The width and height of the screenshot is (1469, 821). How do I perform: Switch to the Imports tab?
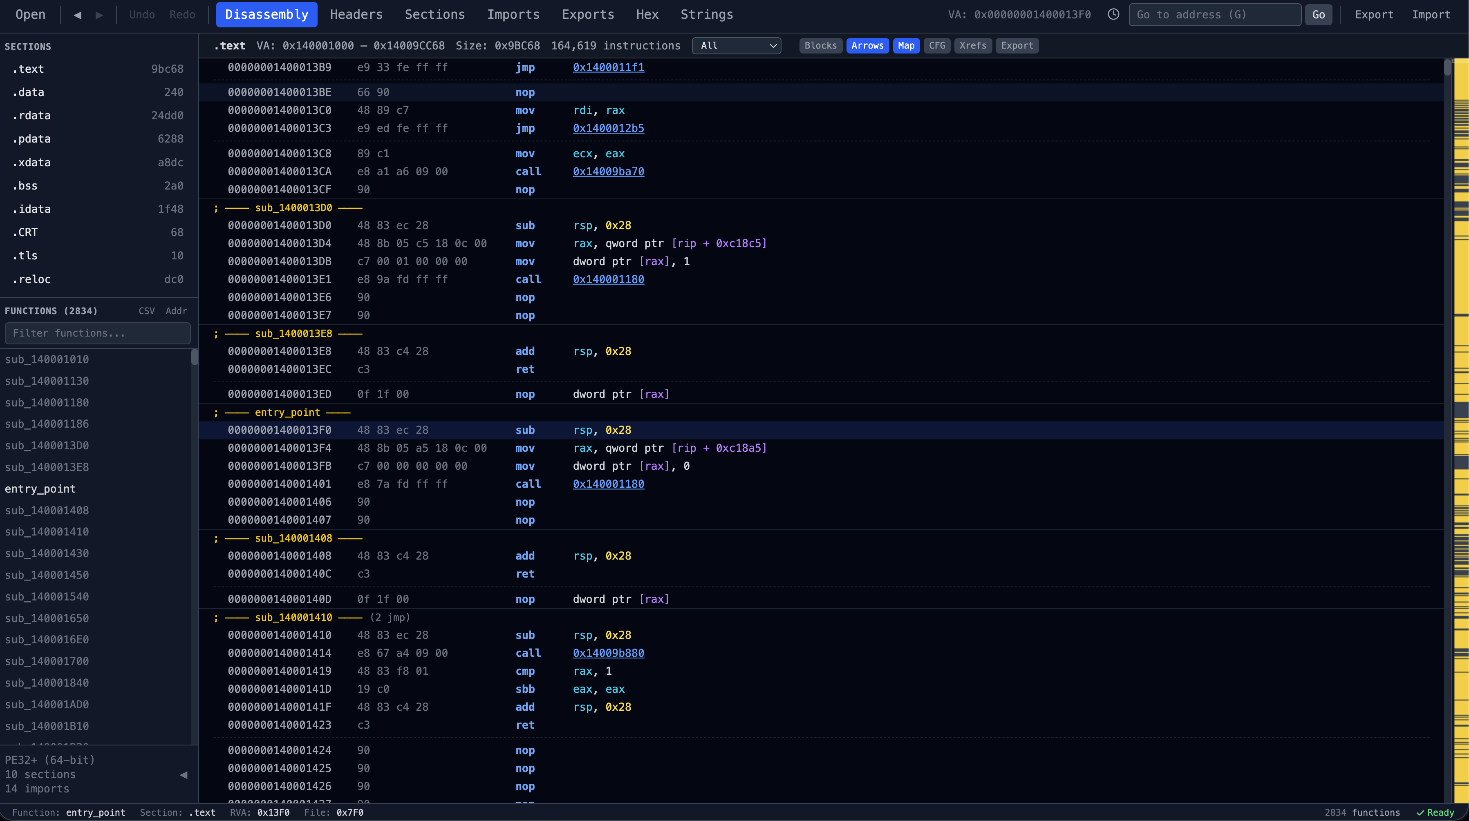pyautogui.click(x=513, y=14)
